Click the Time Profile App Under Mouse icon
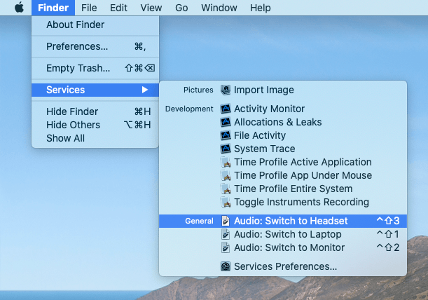 (226, 175)
